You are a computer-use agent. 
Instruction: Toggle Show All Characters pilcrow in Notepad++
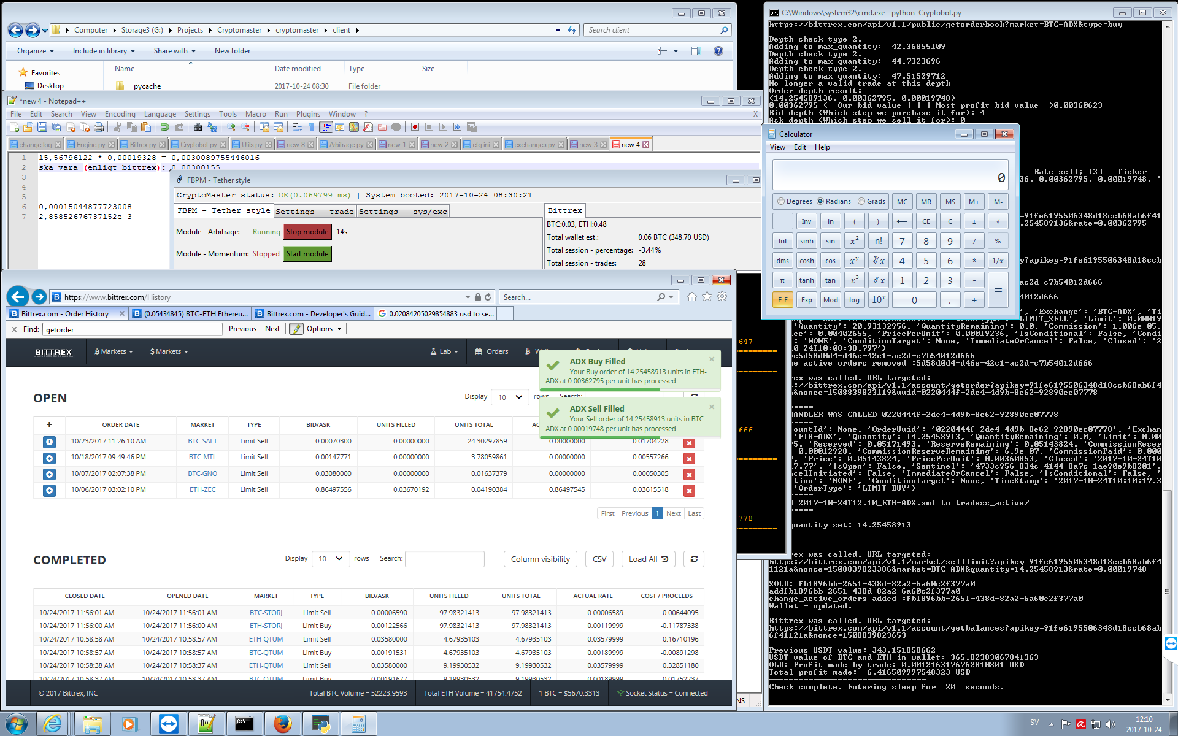tap(312, 127)
